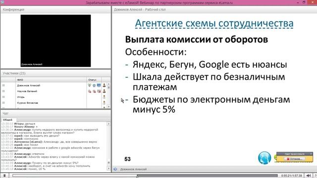Click the chat scrollbar thumb
317x178 pixels.
point(108,163)
